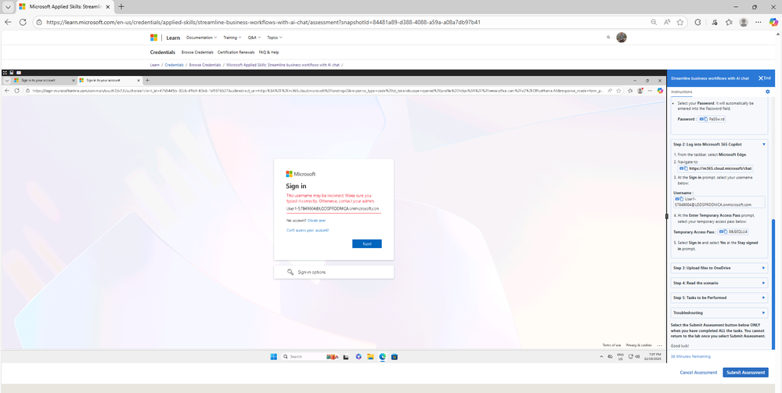782x393 pixels.
Task: Insert the Temporary Access Pass value
Action: point(721,232)
